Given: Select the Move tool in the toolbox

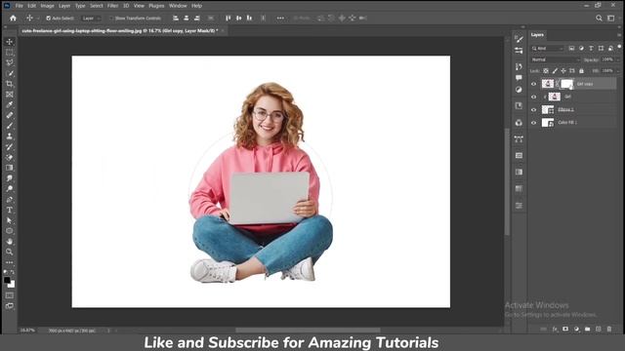Looking at the screenshot, I should click(10, 42).
